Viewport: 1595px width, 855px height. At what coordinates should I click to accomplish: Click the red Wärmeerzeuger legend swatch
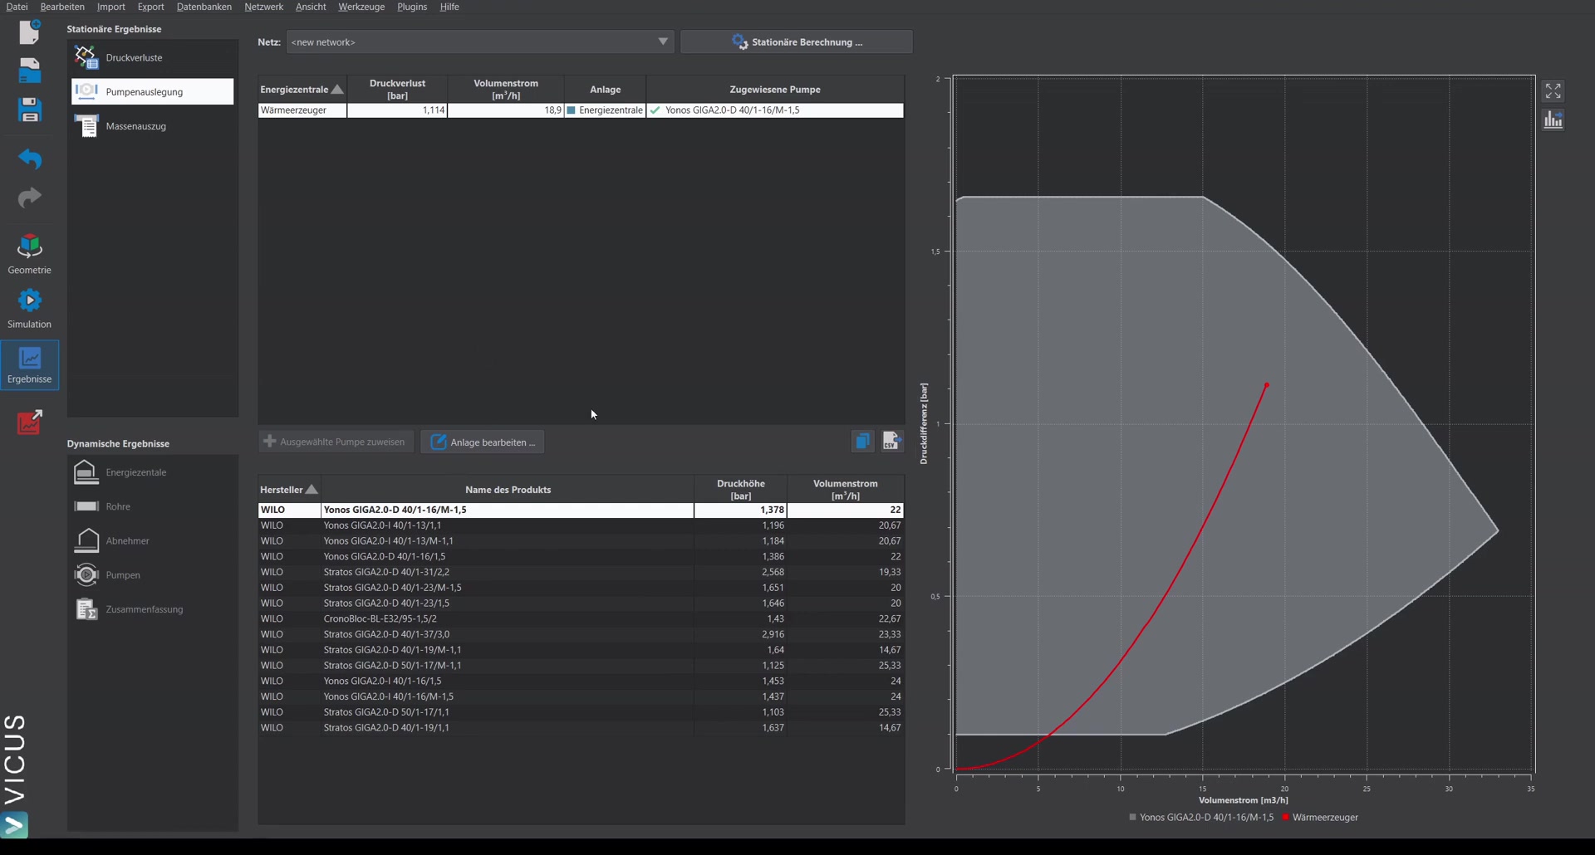point(1286,818)
